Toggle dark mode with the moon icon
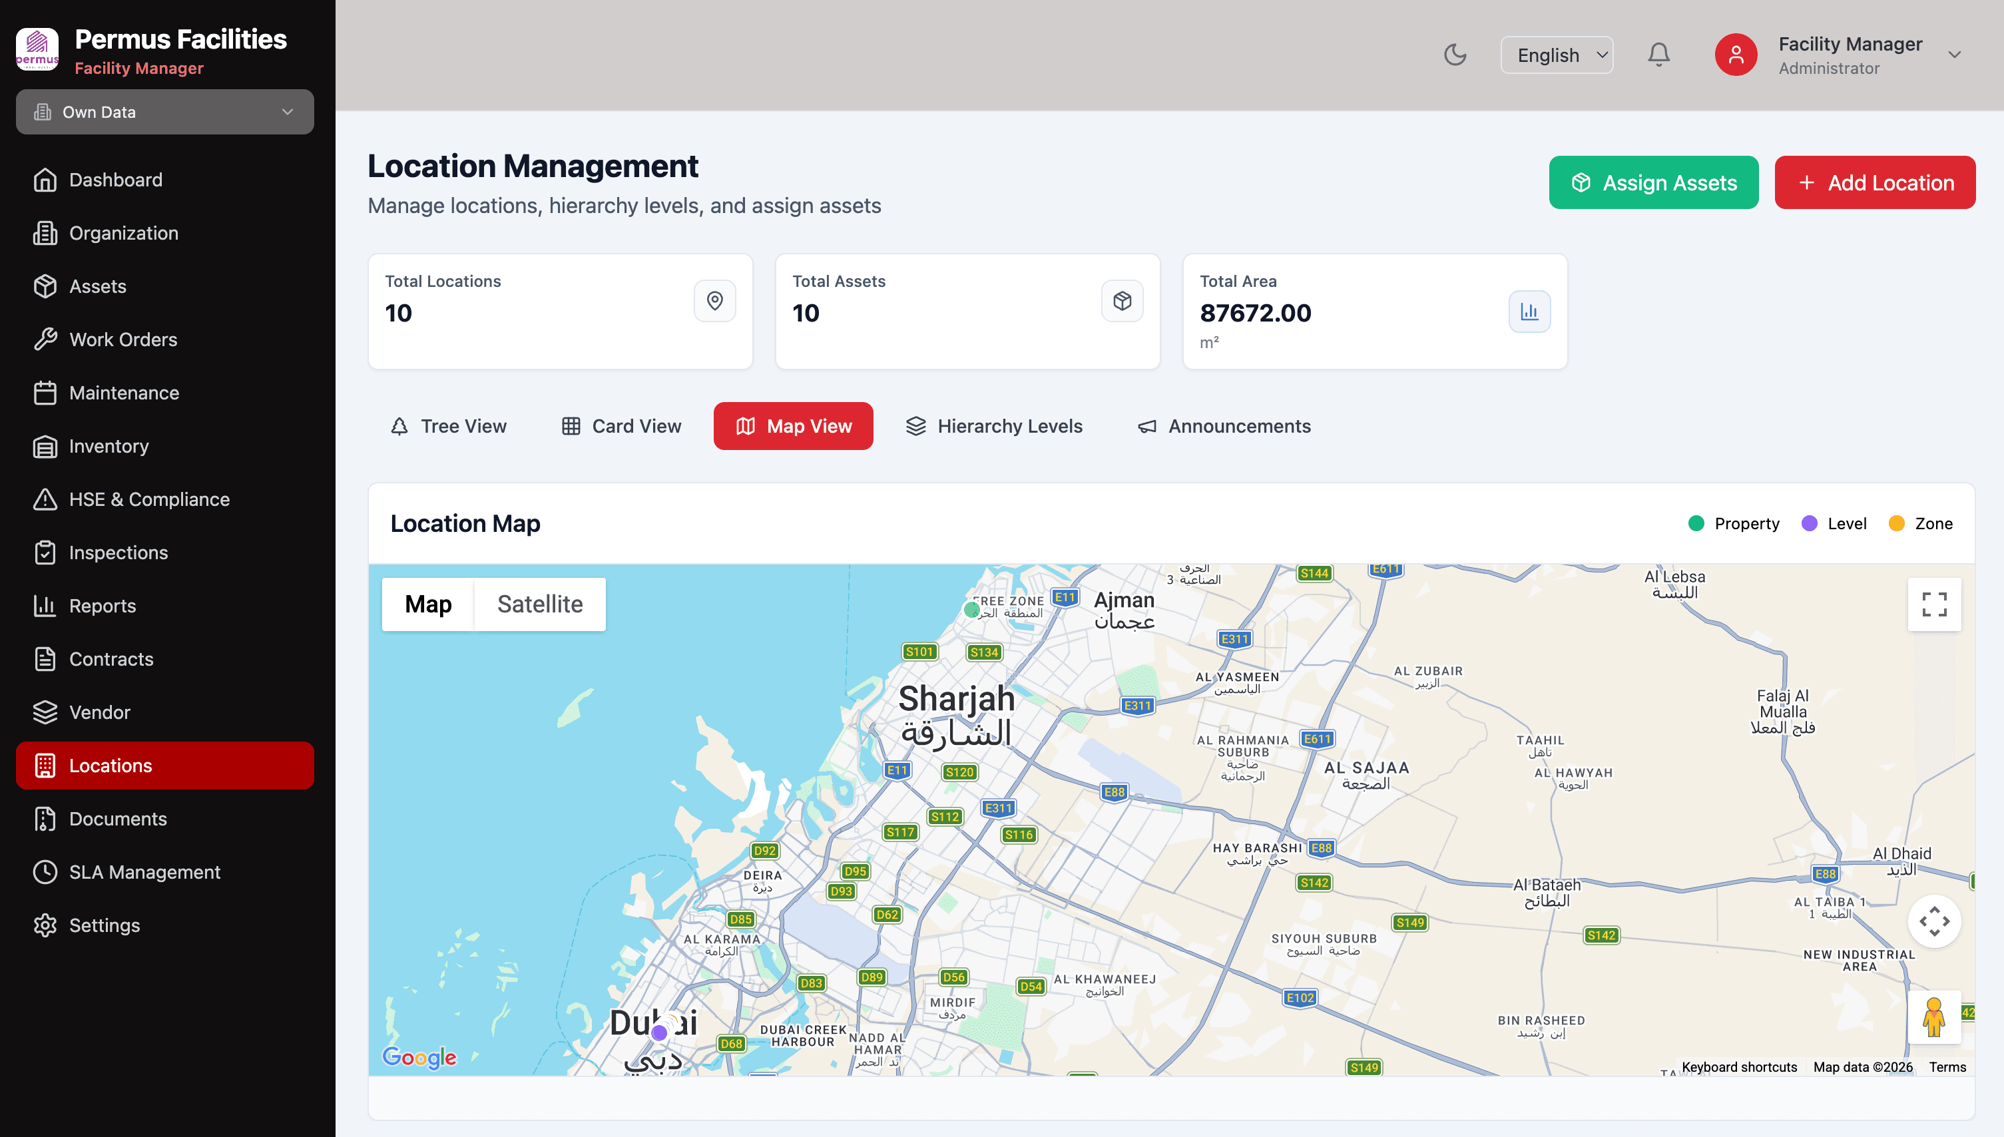Screen dimensions: 2004x1137 click(x=1456, y=54)
